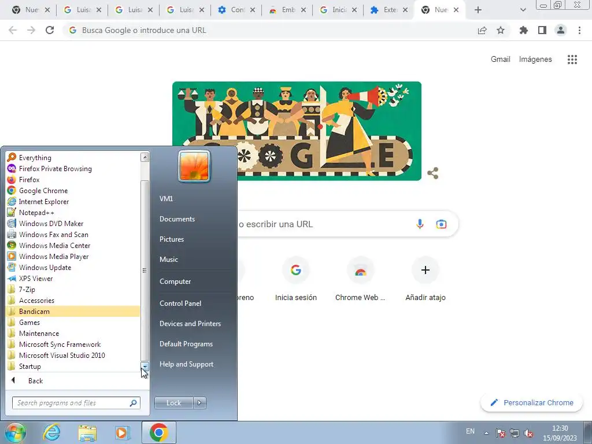Viewport: 592px width, 444px height.
Task: Open the shutdown options arrow next to Lock
Action: 199,403
